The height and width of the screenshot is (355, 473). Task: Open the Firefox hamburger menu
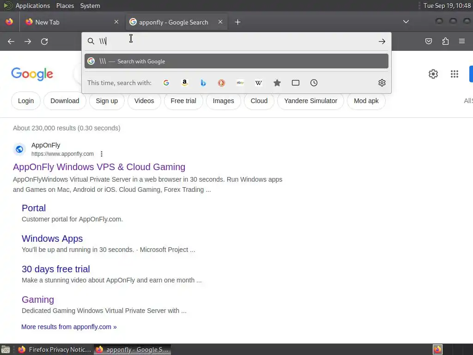(x=462, y=41)
